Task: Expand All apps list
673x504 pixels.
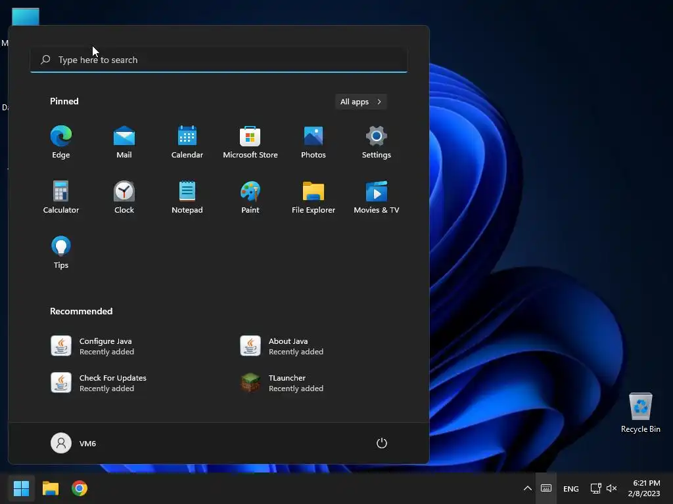Action: coord(361,102)
